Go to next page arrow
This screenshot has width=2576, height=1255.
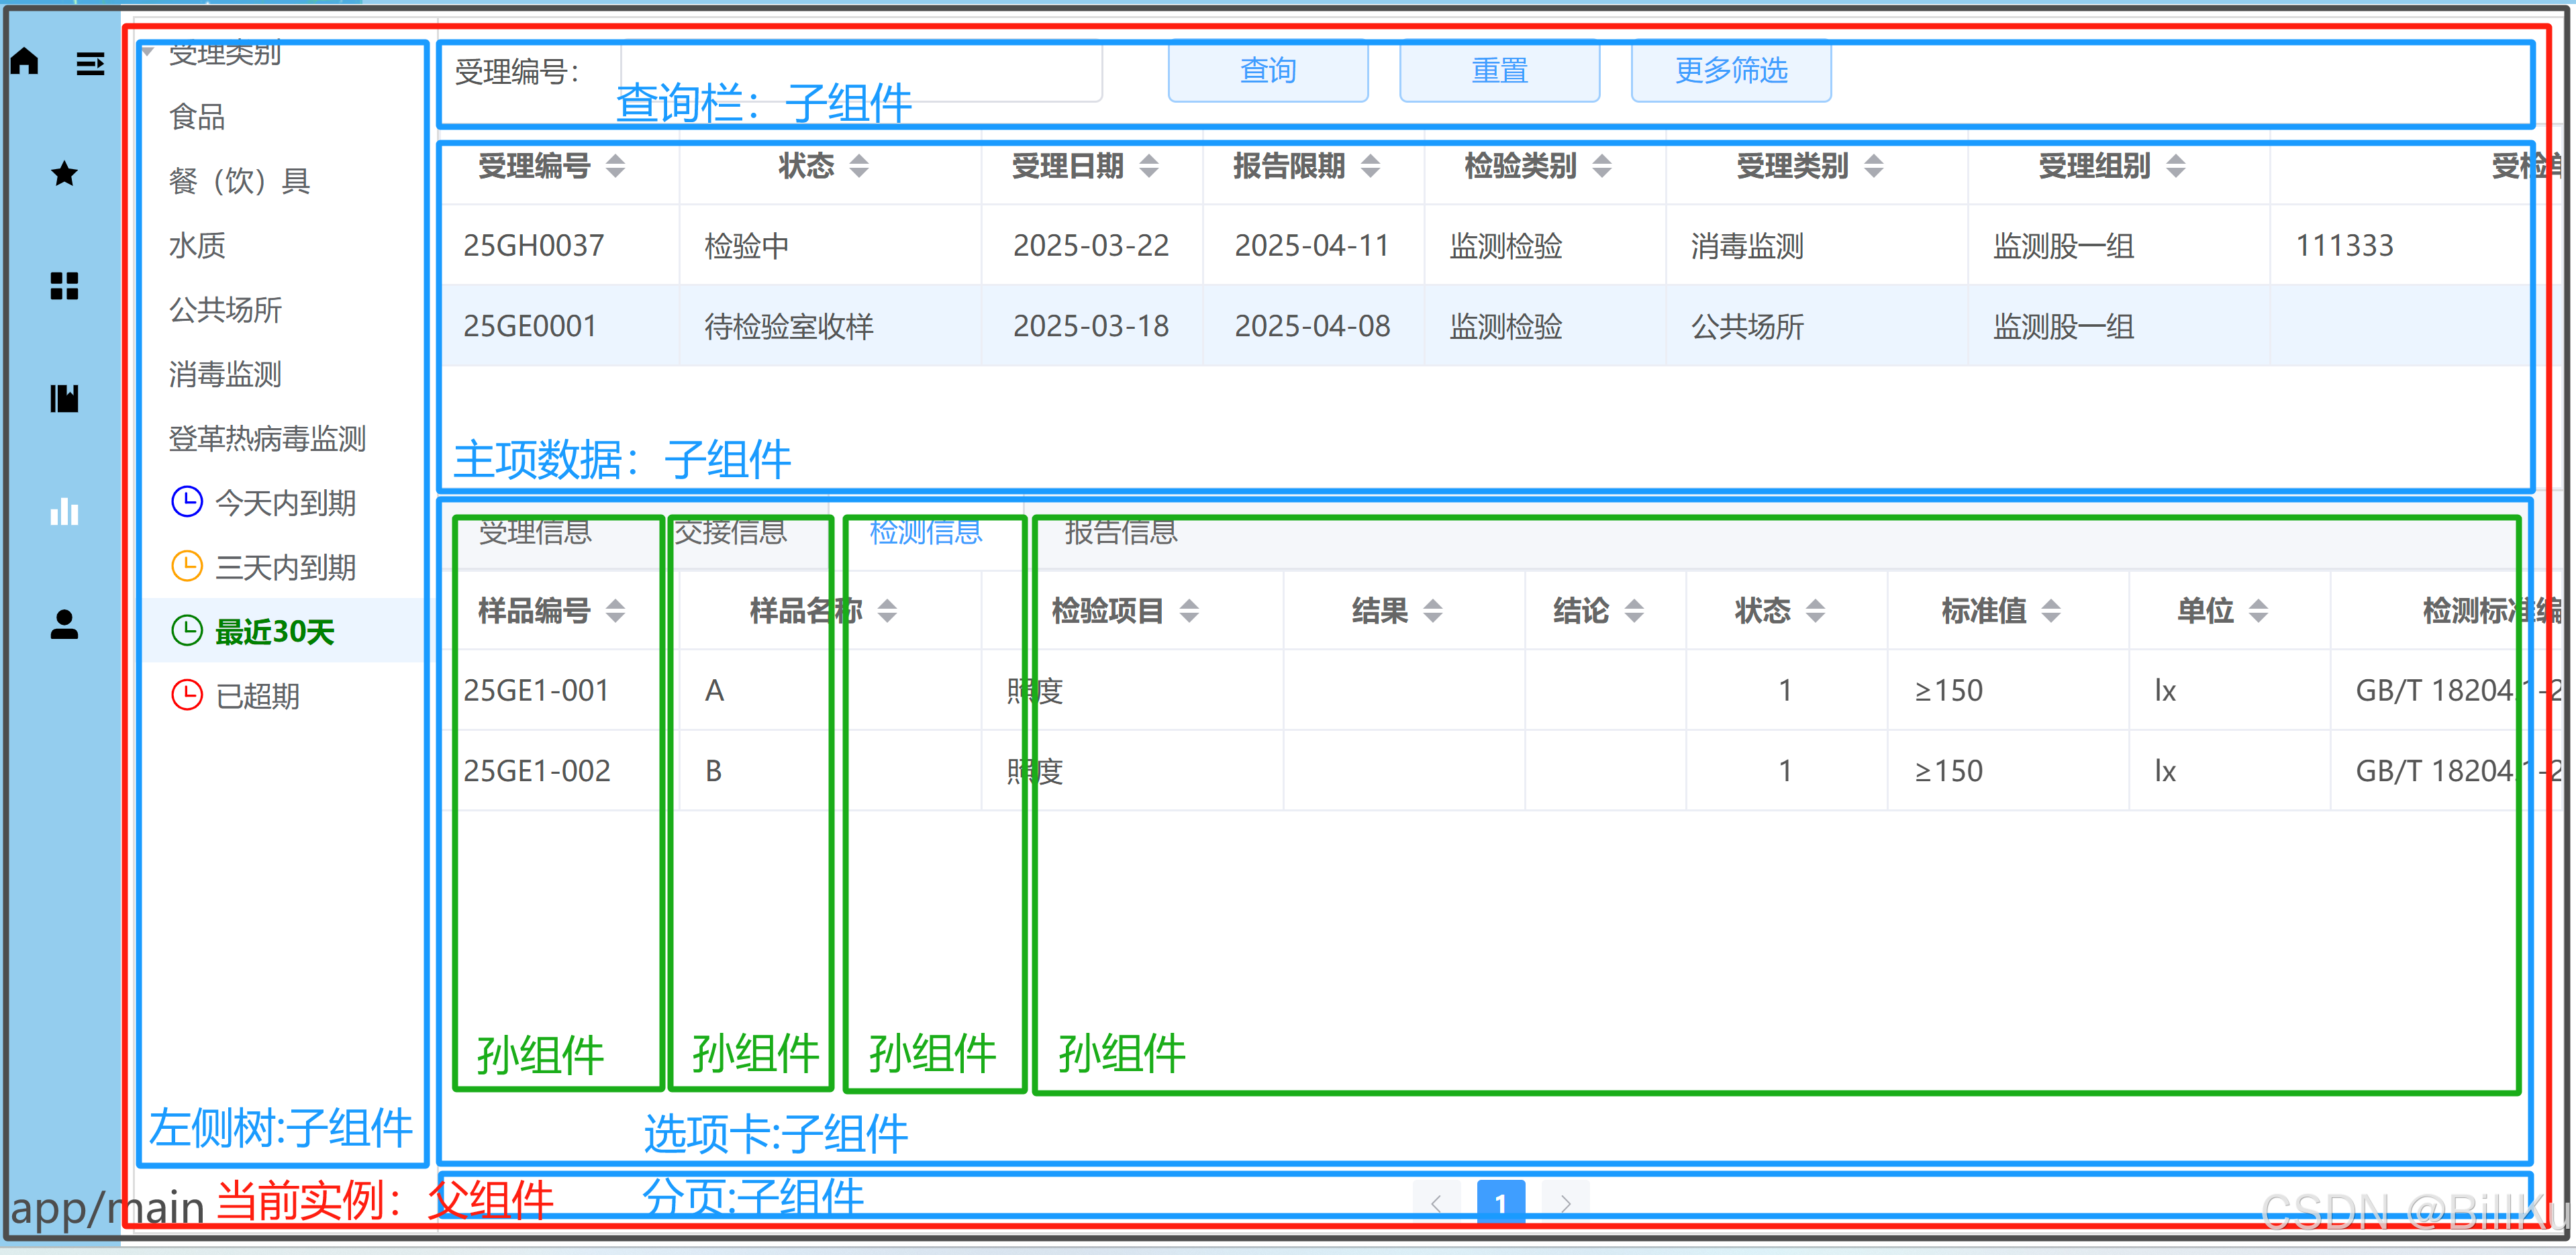click(x=1565, y=1203)
